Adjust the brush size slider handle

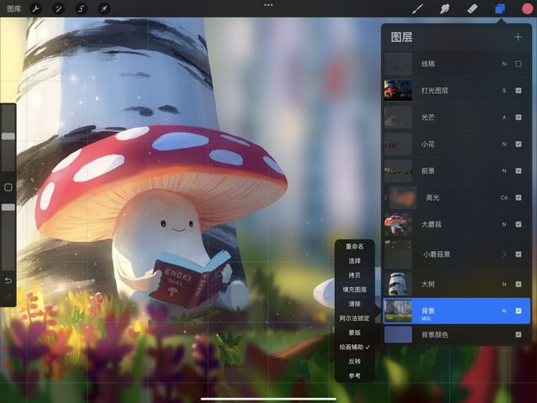tap(8, 136)
